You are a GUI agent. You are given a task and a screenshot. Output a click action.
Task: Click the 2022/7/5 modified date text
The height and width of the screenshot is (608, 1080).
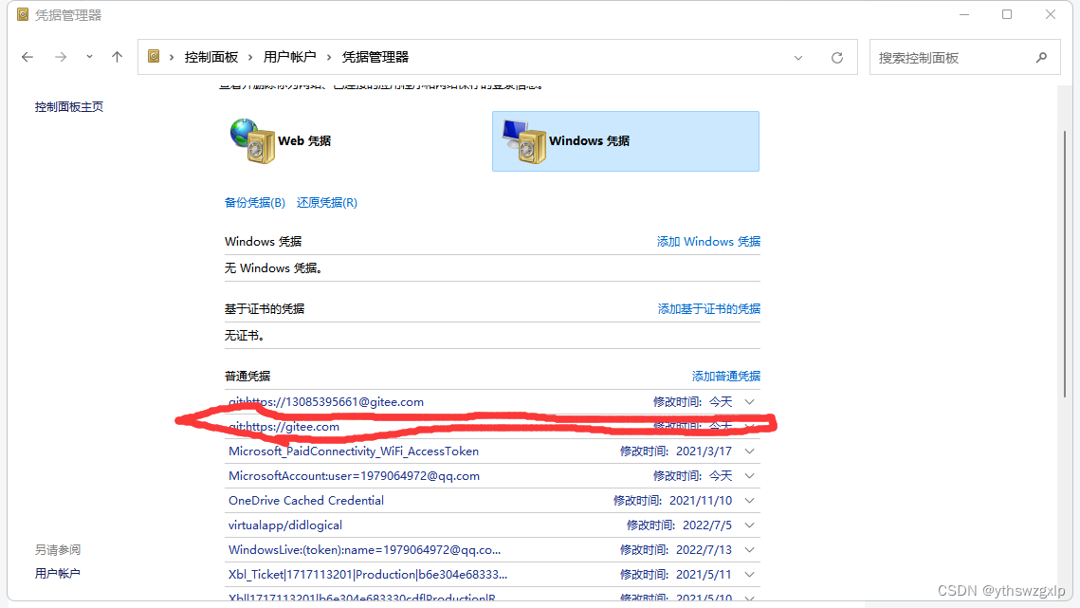(707, 525)
